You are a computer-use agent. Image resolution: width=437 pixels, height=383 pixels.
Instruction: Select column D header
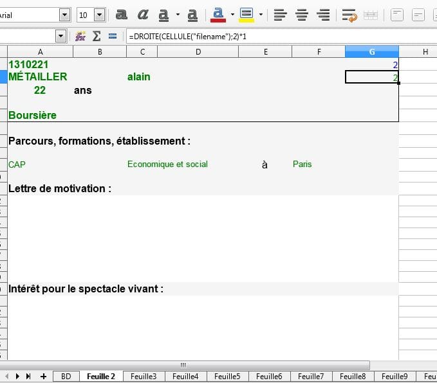[x=198, y=52]
